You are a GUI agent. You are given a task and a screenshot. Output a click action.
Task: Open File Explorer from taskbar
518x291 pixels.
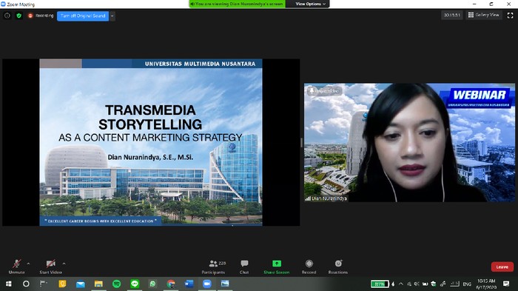[98, 284]
